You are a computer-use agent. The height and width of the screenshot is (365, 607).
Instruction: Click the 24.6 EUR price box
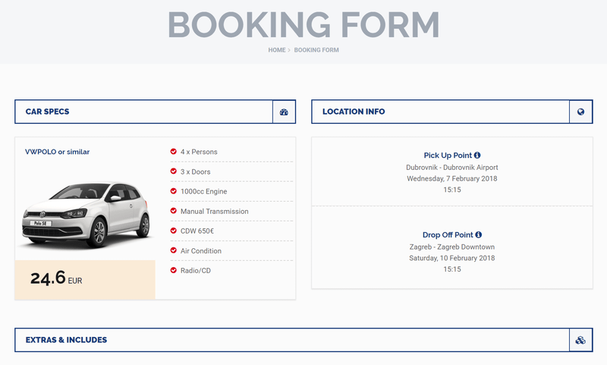pyautogui.click(x=85, y=279)
